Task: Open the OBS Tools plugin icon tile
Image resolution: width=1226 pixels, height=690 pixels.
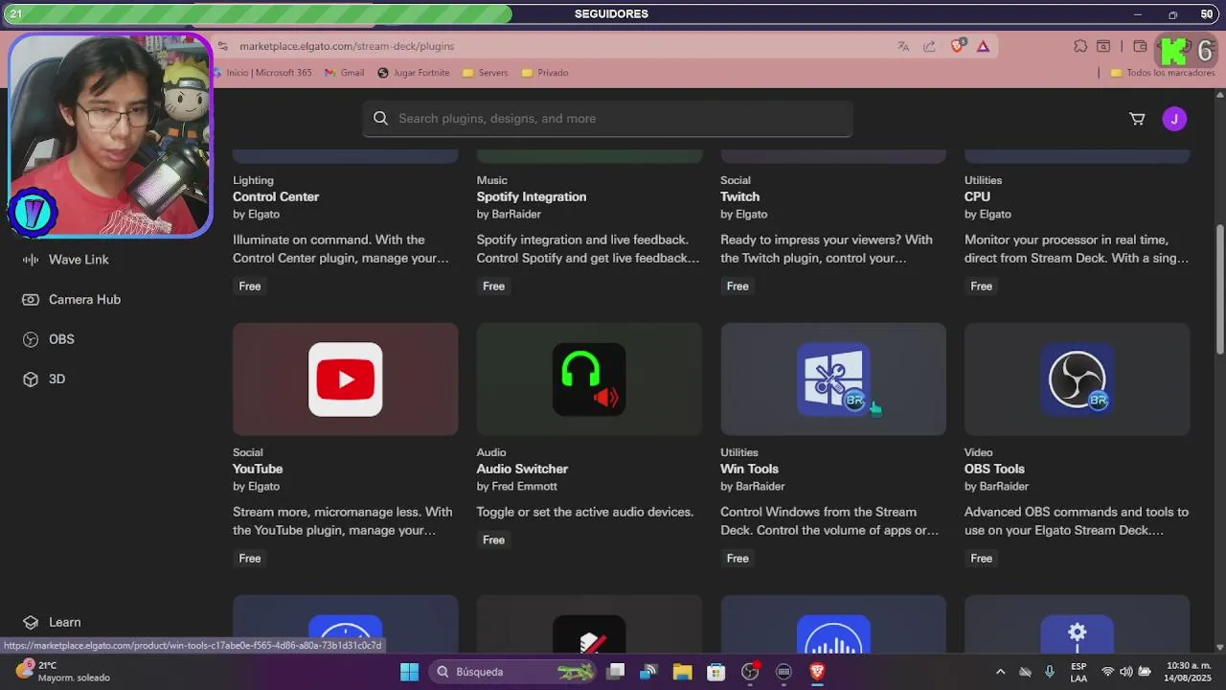Action: [1077, 379]
